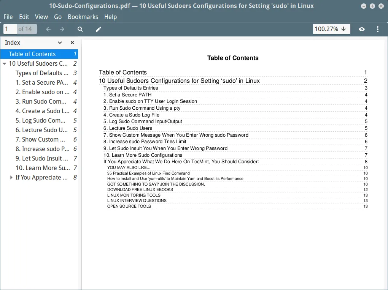Close the Index sidebar
Viewport: 388px width, 290px height.
pyautogui.click(x=72, y=43)
